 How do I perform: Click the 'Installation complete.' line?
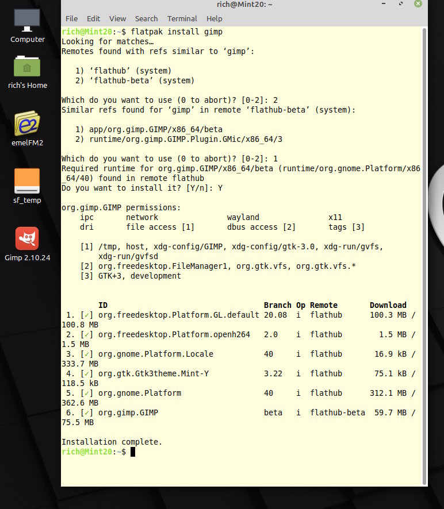click(x=112, y=442)
